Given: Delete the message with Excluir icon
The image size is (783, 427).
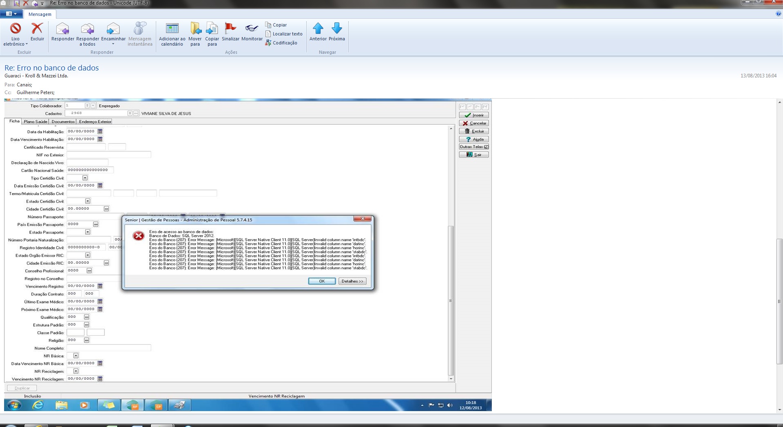Looking at the screenshot, I should point(37,29).
